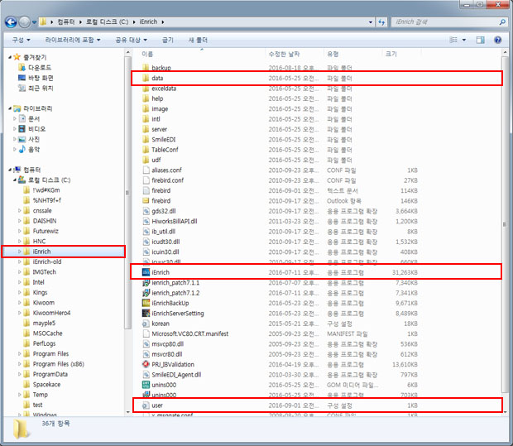Sort files by 수정한 날짜 column header
The image size is (513, 446).
point(283,54)
